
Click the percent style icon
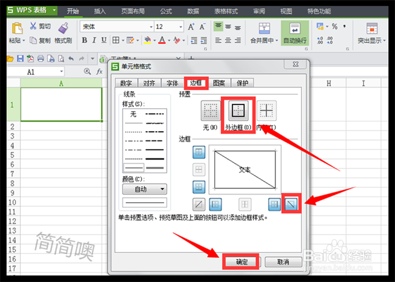click(335, 26)
